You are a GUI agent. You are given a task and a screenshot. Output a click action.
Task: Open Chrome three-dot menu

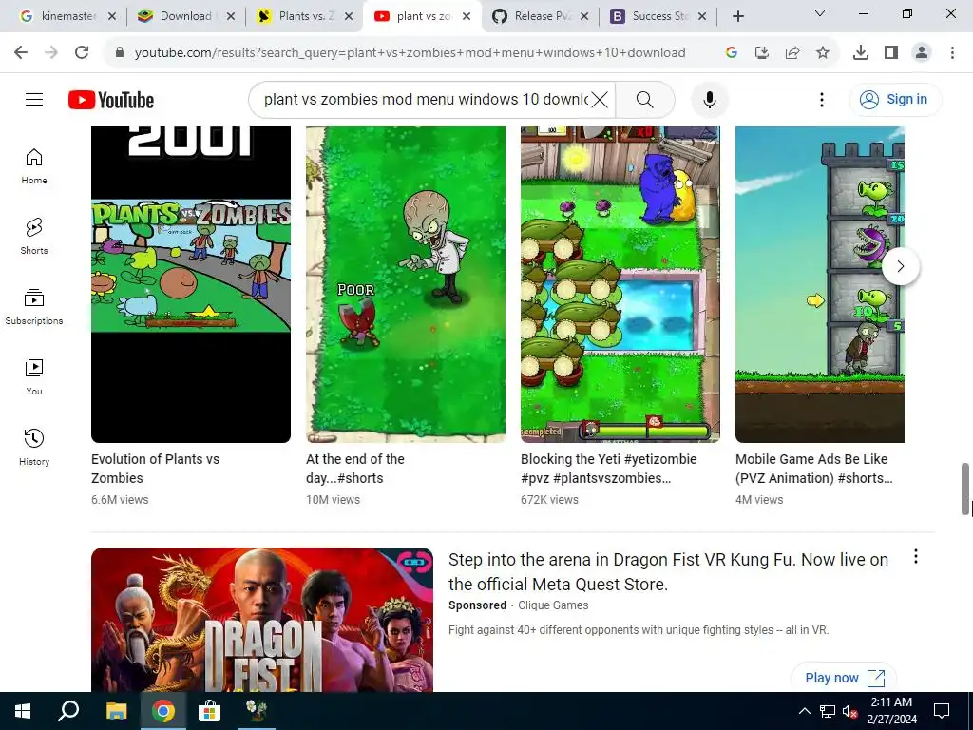click(x=952, y=53)
